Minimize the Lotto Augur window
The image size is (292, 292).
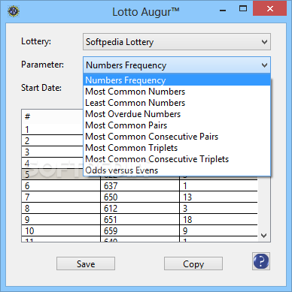coord(223,10)
